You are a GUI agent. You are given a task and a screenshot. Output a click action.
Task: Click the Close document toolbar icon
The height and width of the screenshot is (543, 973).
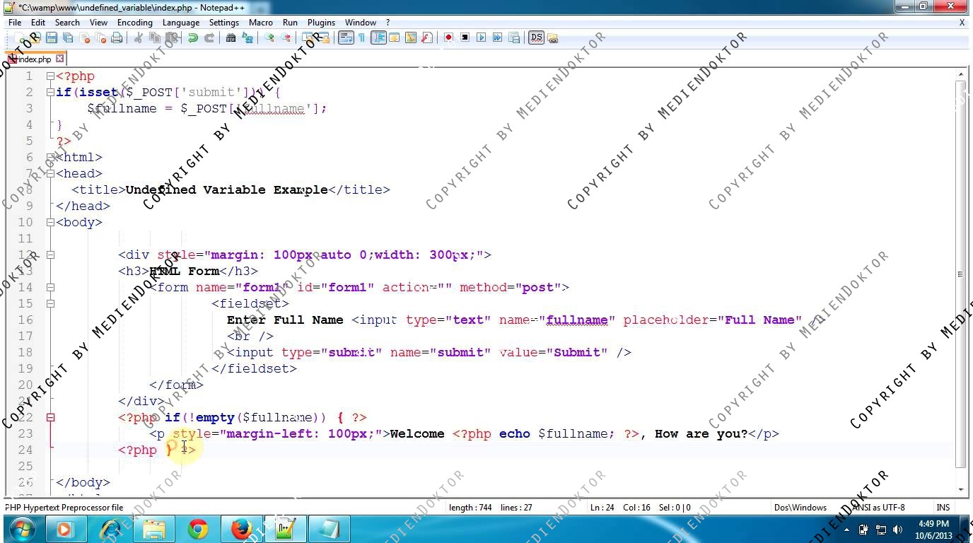pos(84,37)
